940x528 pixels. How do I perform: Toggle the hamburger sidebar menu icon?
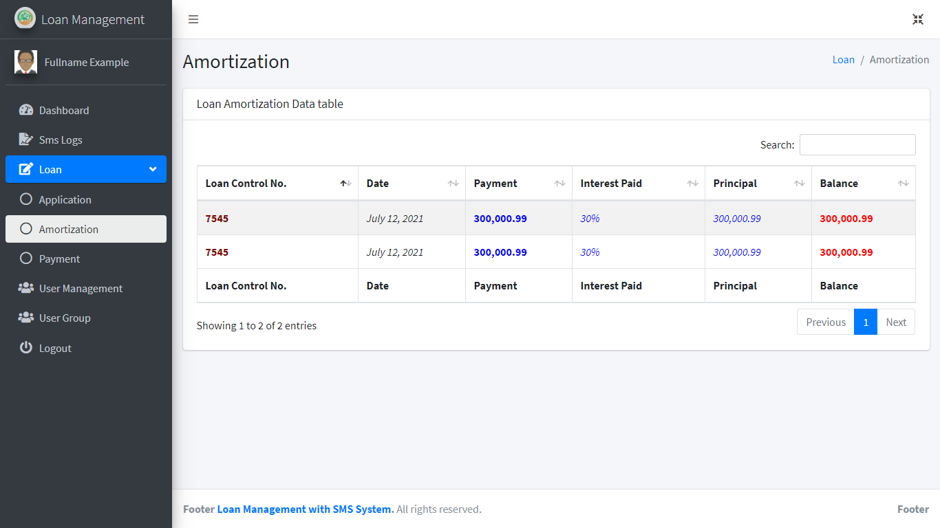pos(193,19)
